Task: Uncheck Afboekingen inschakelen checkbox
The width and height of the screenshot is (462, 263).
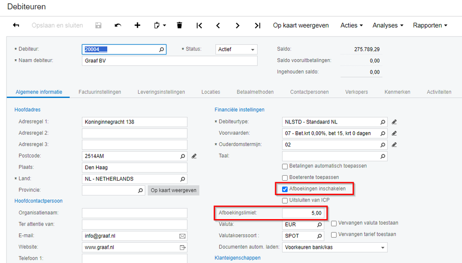Action: point(285,189)
